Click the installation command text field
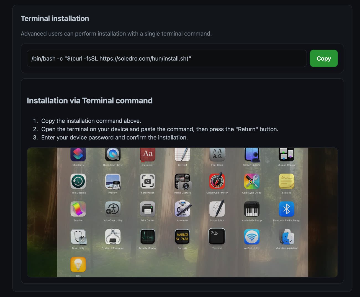The image size is (360, 297). coord(166,58)
